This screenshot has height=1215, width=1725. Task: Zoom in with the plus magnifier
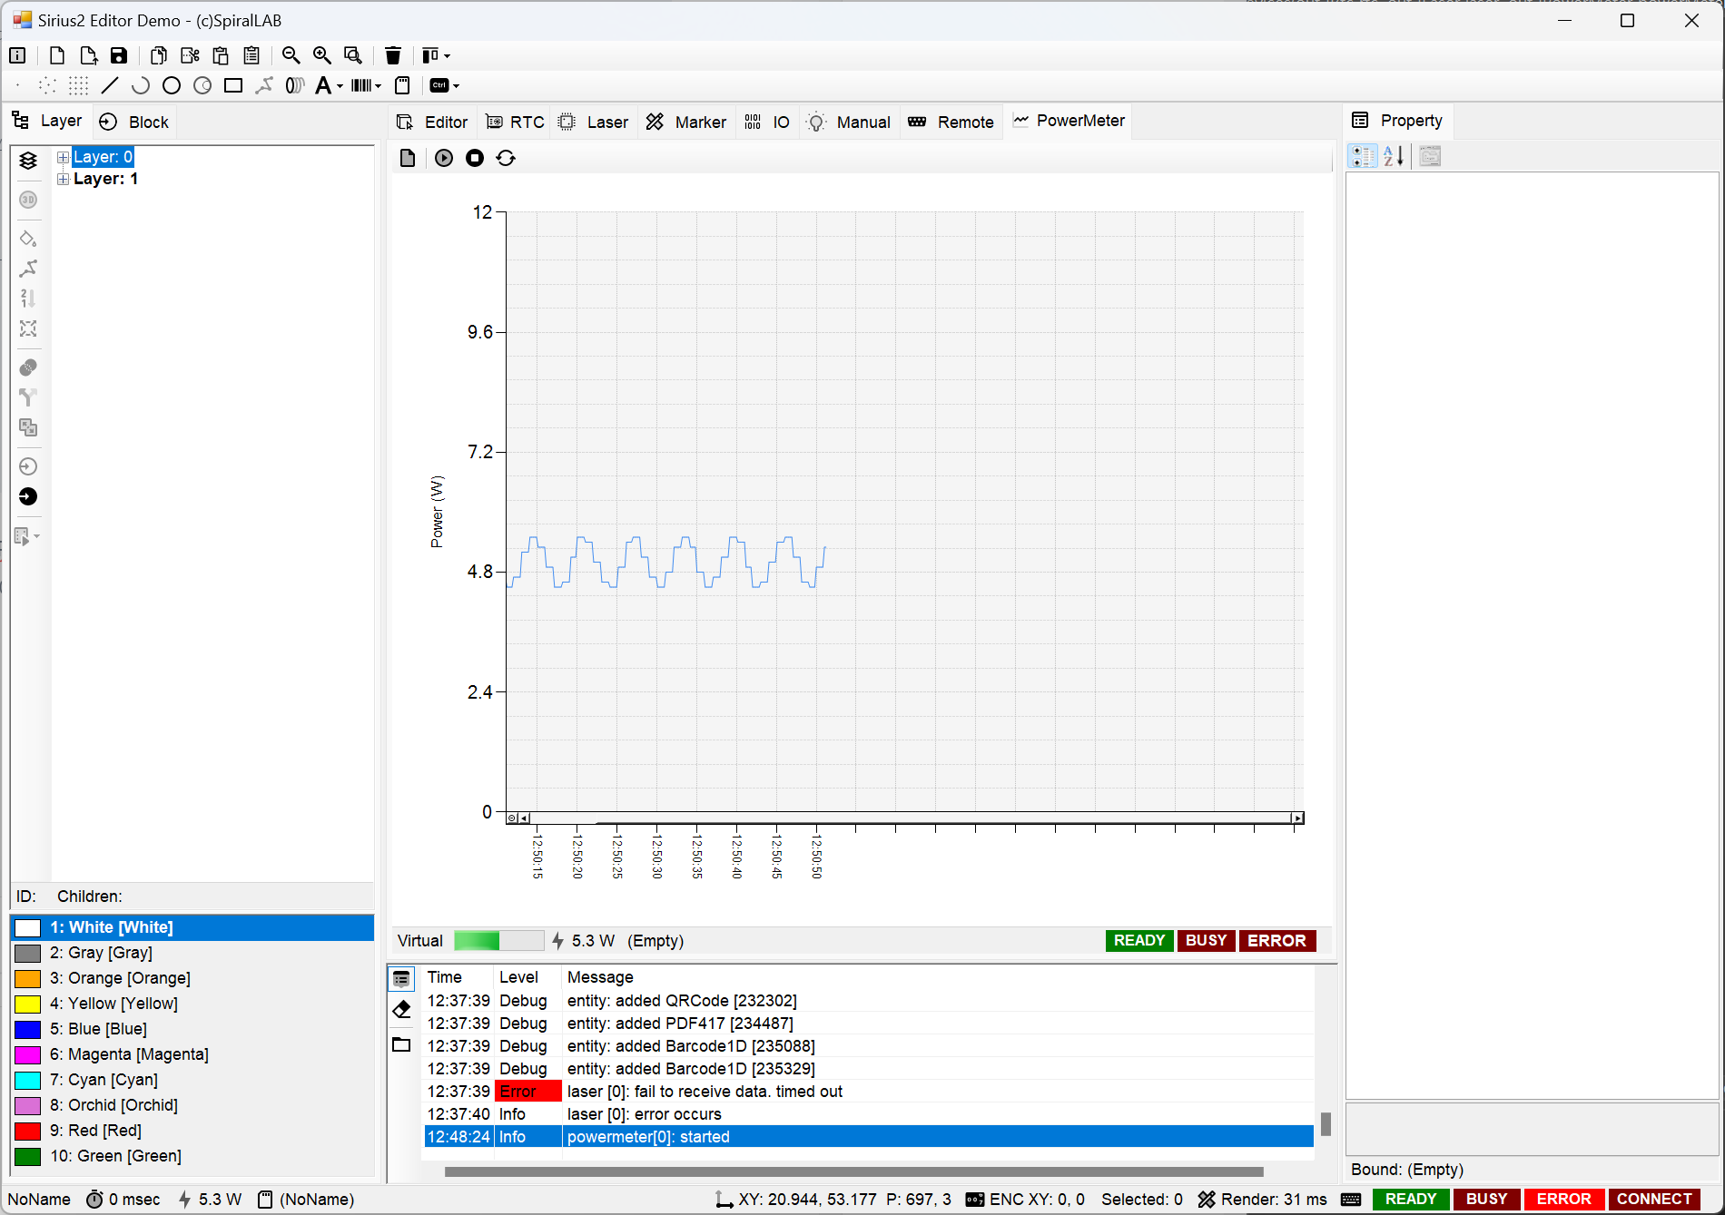pyautogui.click(x=322, y=55)
